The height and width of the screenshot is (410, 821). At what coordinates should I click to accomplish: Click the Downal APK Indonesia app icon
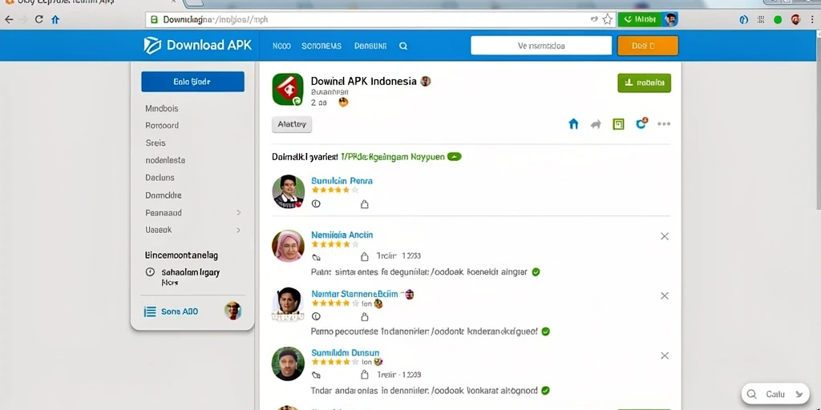coord(288,89)
